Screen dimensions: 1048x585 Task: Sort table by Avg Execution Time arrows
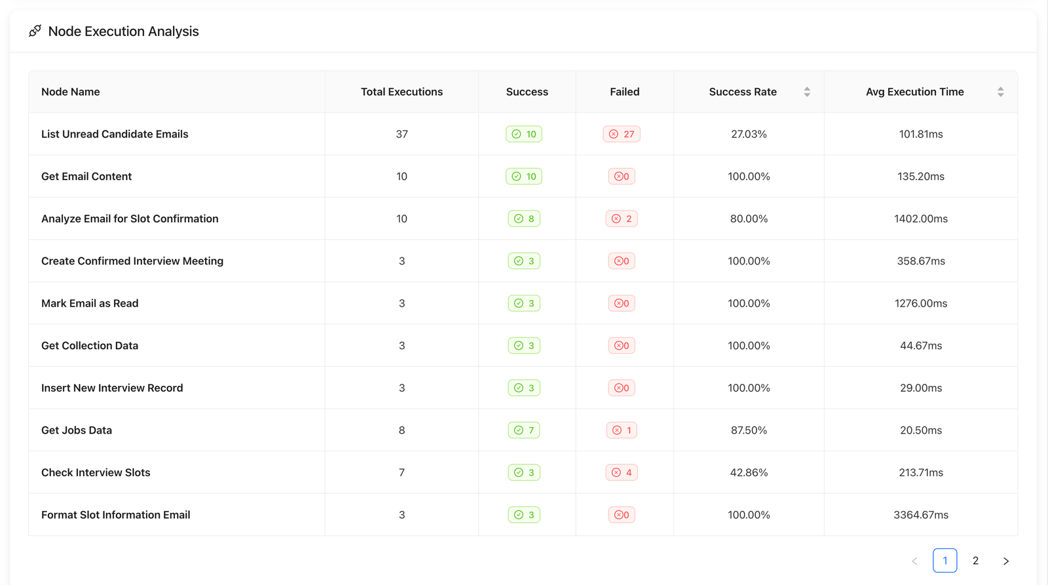click(1000, 92)
